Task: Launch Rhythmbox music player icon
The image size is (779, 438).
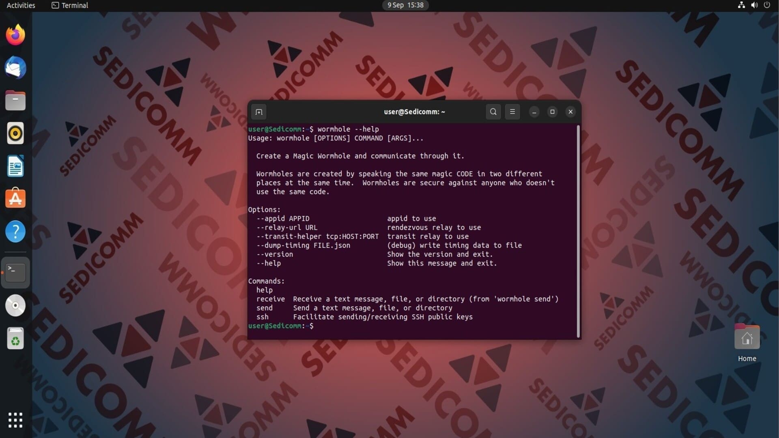Action: pos(15,133)
